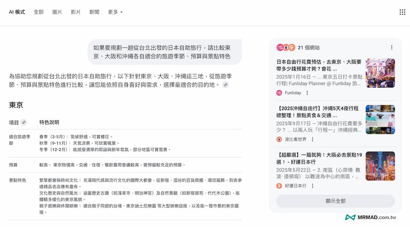The width and height of the screenshot is (410, 227).
Task: Click the 東京 section heading
Action: tap(16, 105)
